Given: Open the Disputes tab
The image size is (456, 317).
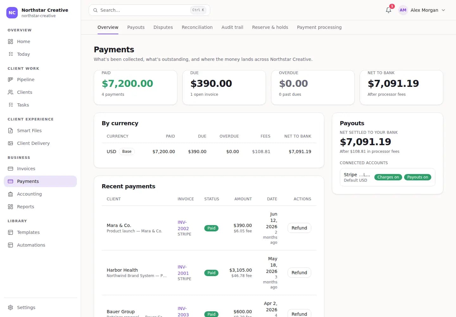Looking at the screenshot, I should pos(163,27).
